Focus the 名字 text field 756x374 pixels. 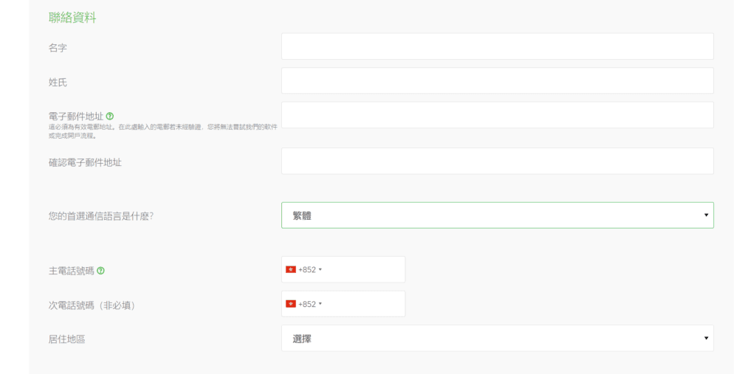click(x=497, y=46)
